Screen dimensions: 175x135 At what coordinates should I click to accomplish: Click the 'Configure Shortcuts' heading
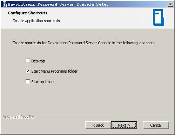pos(28,13)
